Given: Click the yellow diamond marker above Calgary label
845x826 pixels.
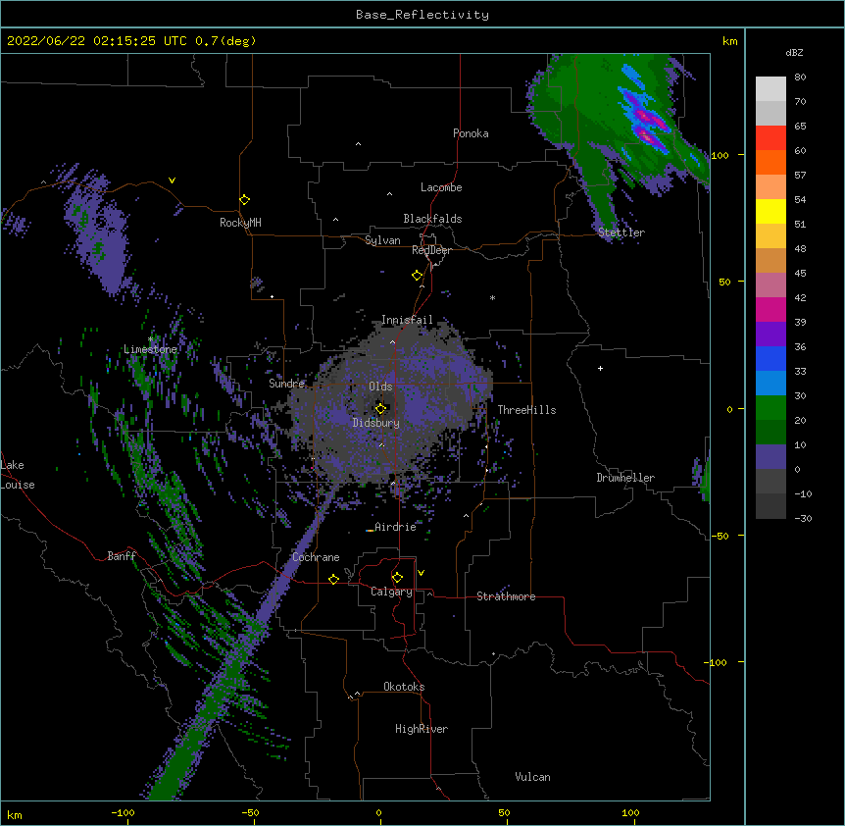Looking at the screenshot, I should pyautogui.click(x=397, y=578).
